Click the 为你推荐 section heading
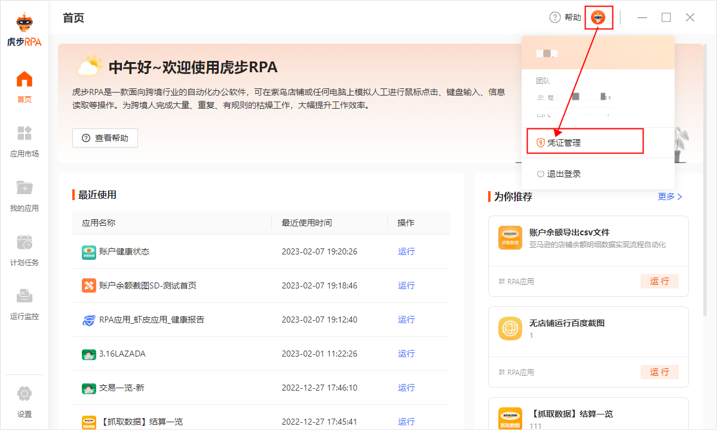The height and width of the screenshot is (430, 717). click(513, 196)
